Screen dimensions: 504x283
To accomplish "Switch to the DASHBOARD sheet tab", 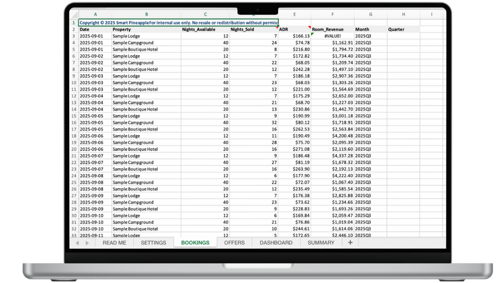I will click(x=276, y=243).
